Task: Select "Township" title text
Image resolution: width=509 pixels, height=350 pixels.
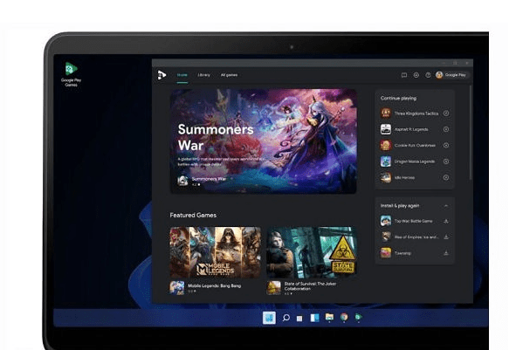Action: [x=402, y=253]
